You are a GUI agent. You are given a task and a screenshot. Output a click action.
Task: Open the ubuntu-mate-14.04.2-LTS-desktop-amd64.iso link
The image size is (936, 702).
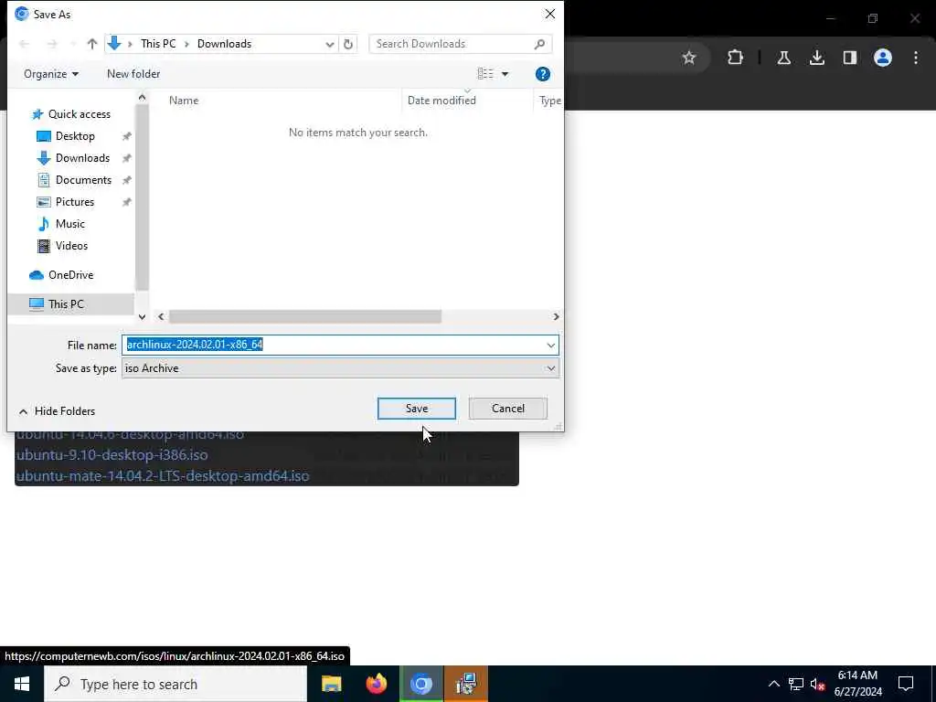coord(163,475)
